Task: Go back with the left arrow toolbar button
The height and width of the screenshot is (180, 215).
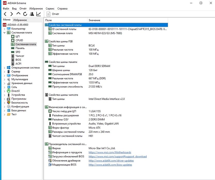Action: (5, 14)
